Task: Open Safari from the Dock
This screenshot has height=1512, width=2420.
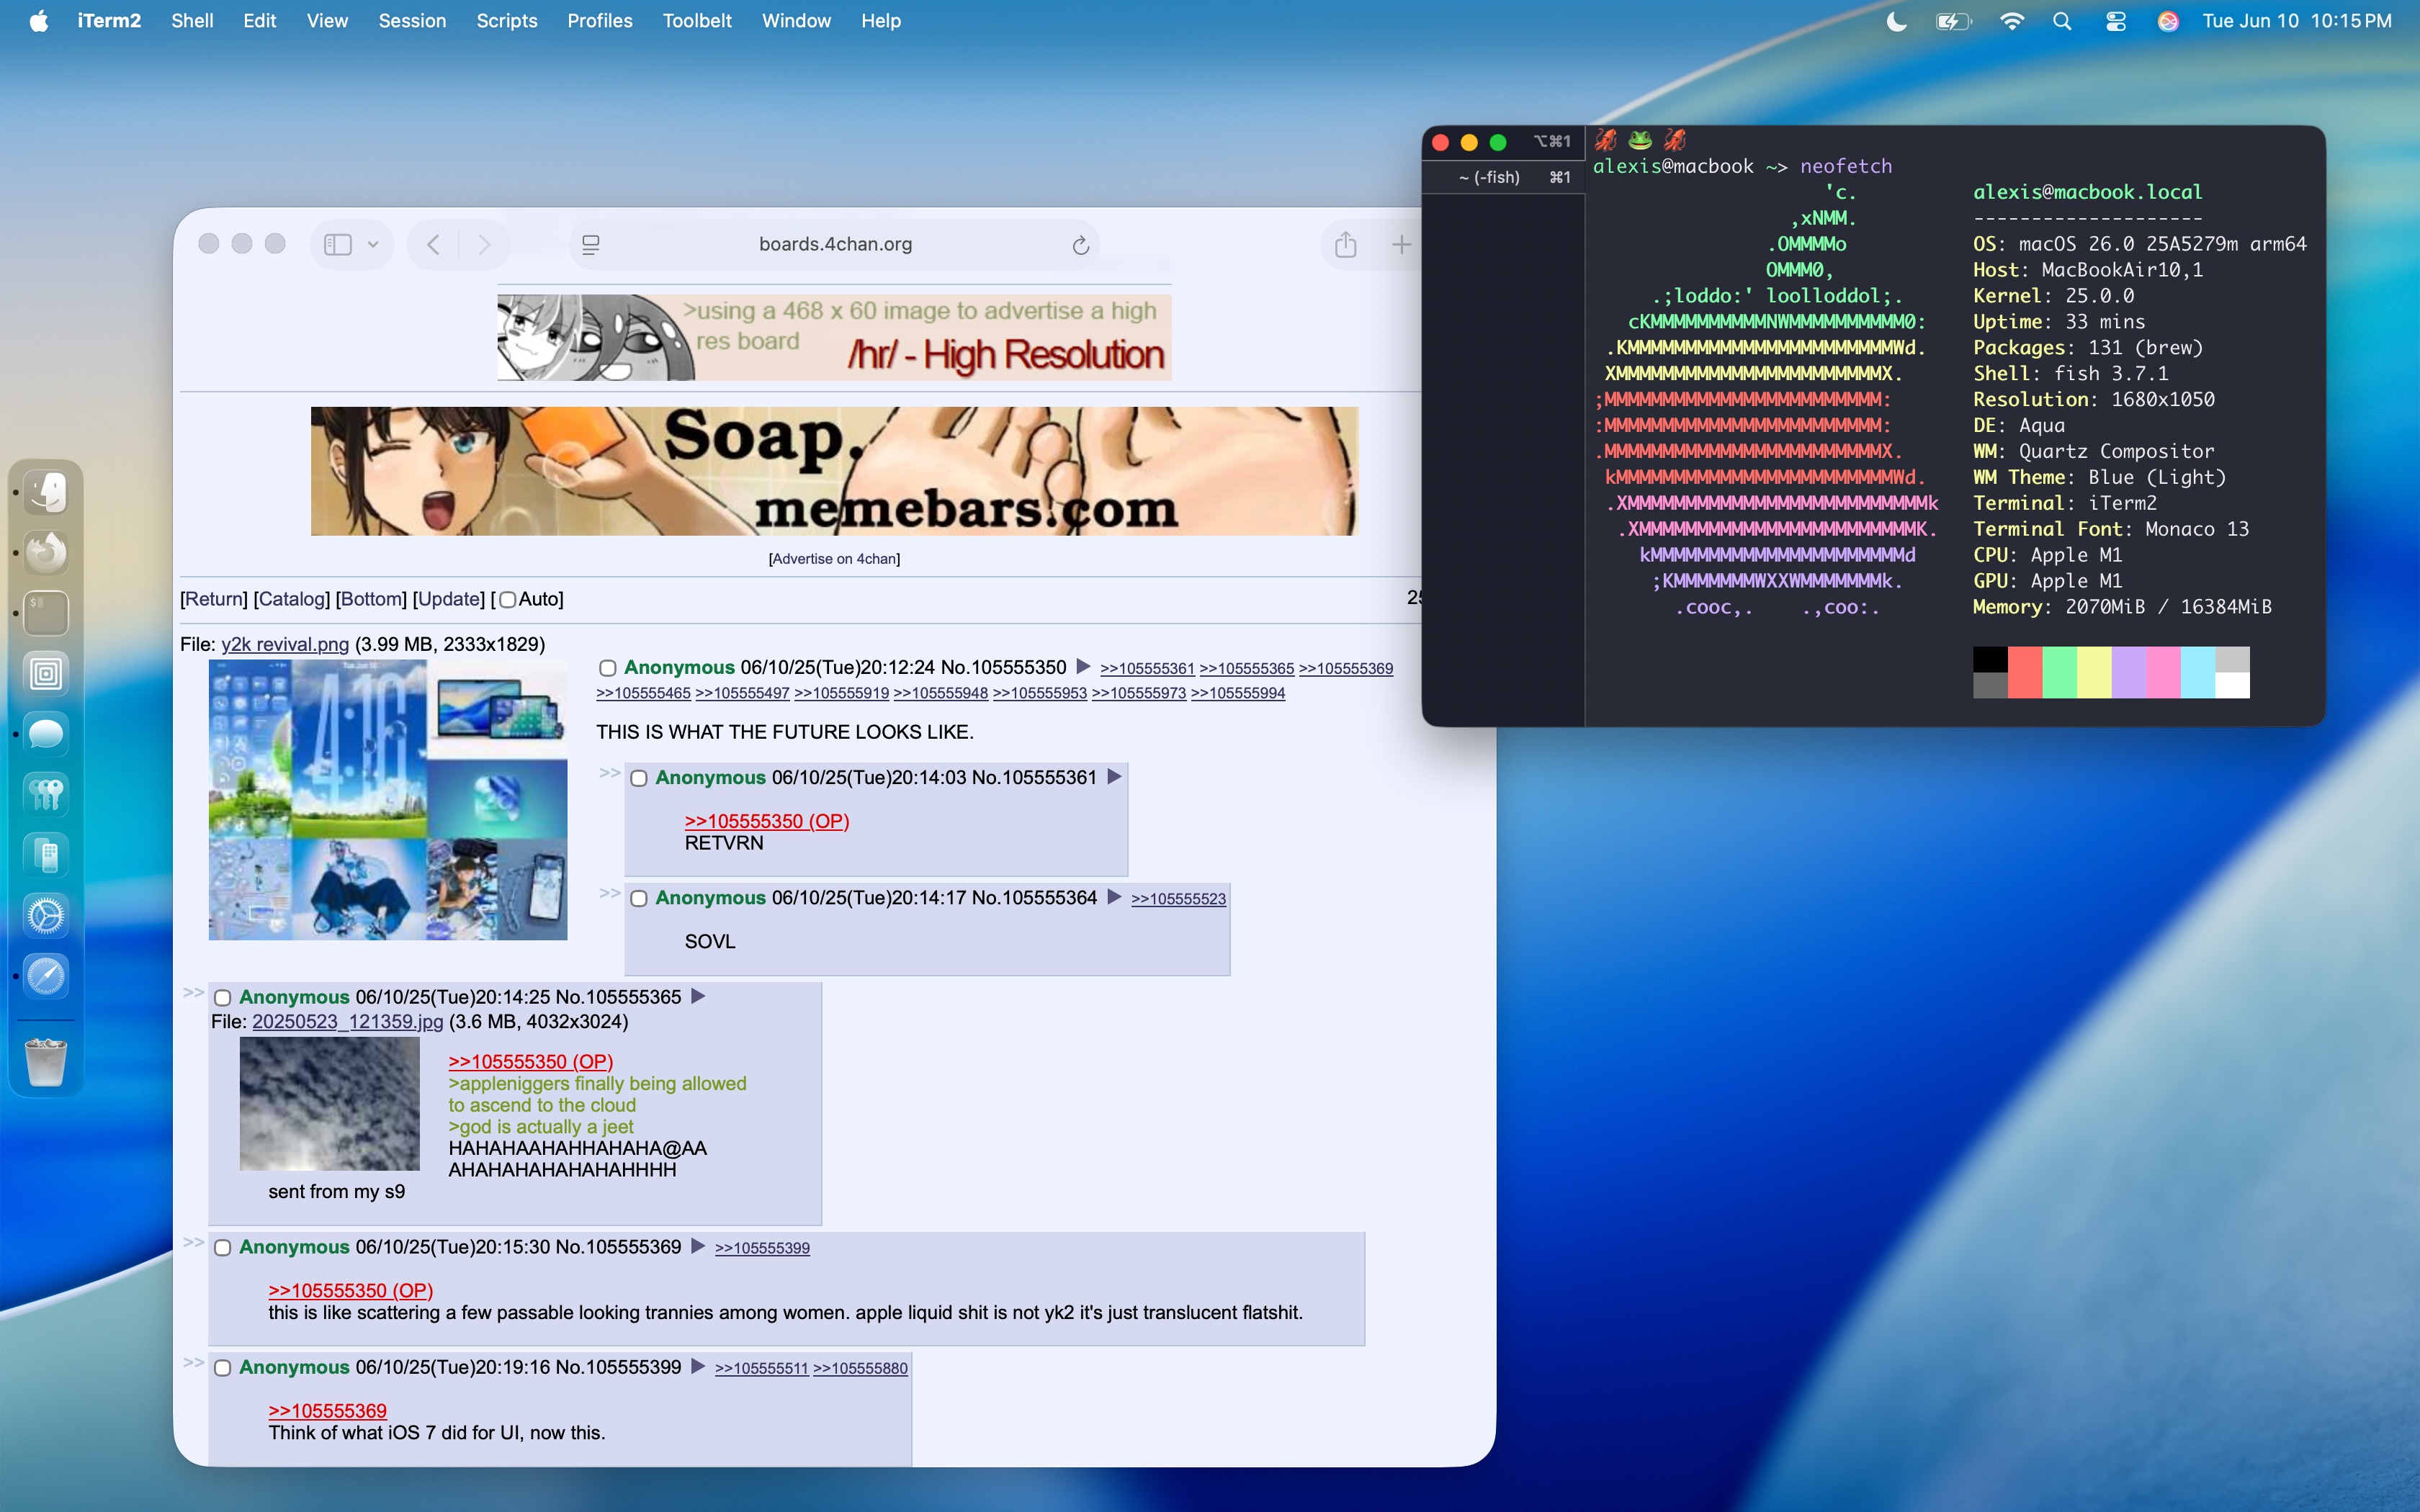Action: 46,976
